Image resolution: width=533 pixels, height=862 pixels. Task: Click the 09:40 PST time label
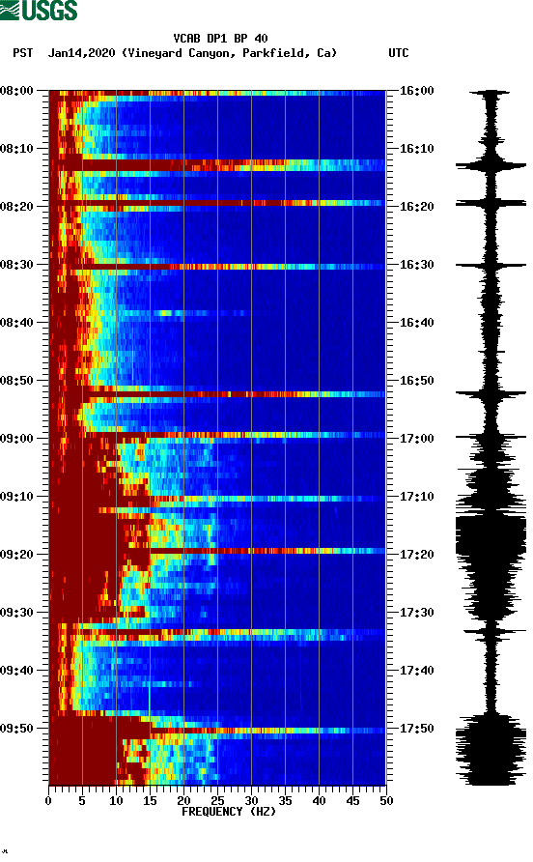tap(16, 671)
